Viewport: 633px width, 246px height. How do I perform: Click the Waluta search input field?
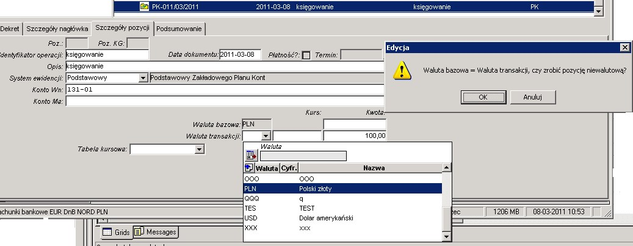(x=303, y=156)
